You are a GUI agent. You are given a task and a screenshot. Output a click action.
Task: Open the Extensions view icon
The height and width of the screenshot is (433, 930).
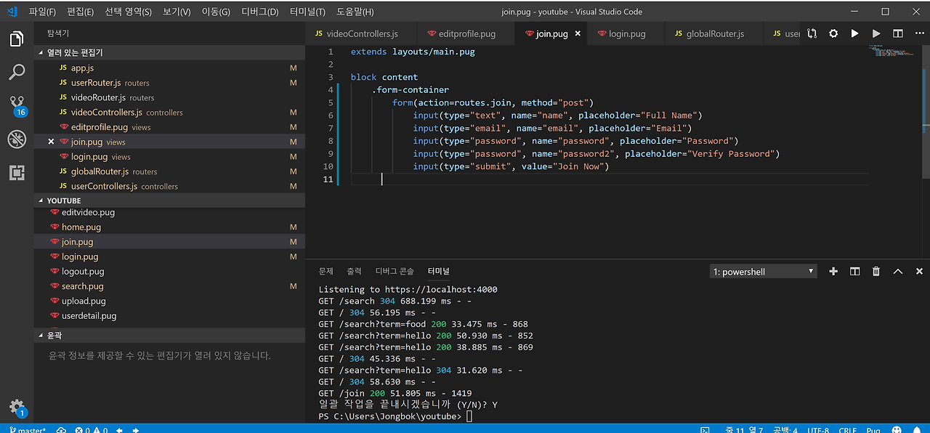tap(17, 173)
